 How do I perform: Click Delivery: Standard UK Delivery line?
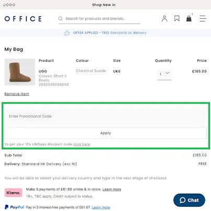pos(41,164)
